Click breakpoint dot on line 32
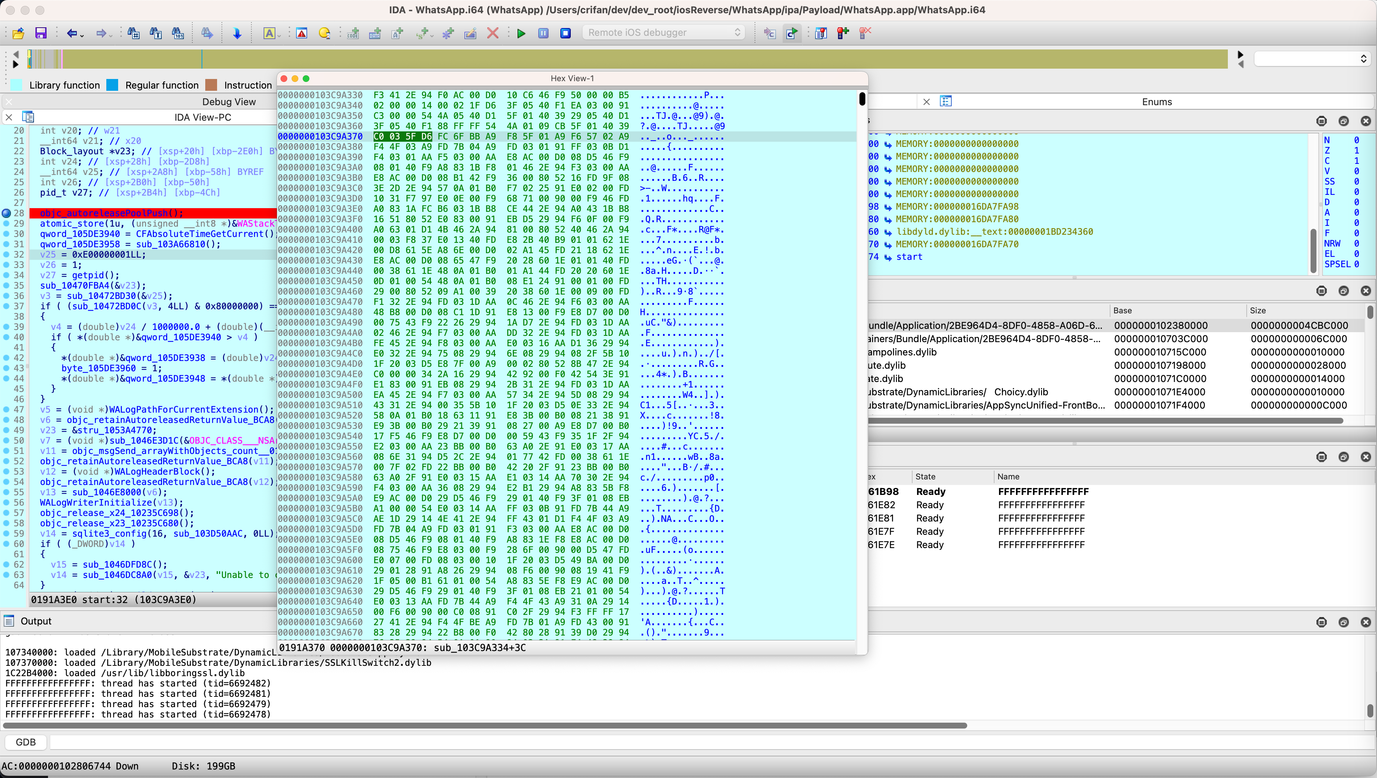Screen dimensions: 1377x778 6,254
